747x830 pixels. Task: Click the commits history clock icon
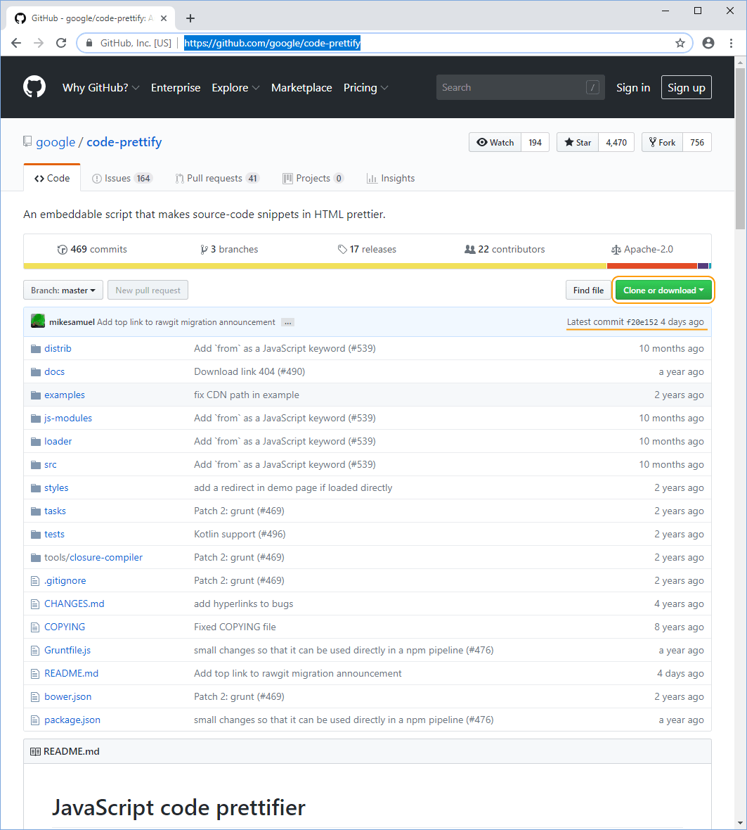(63, 249)
